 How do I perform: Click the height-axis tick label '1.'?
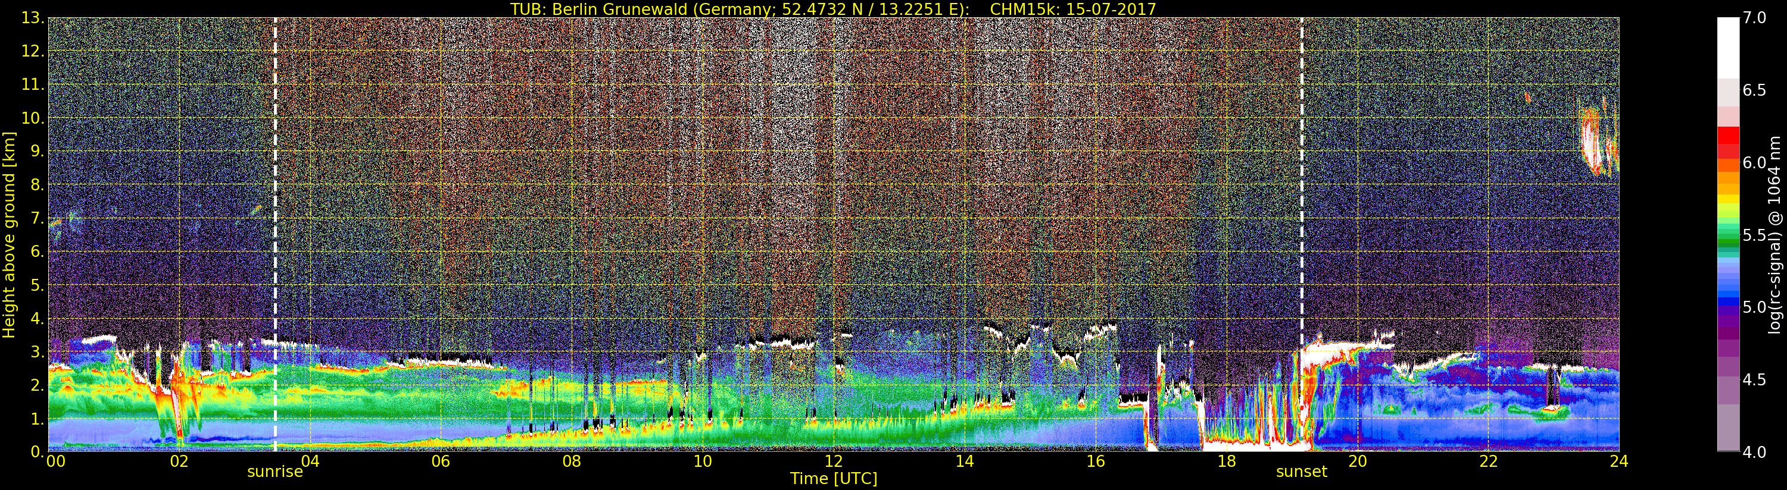point(38,419)
